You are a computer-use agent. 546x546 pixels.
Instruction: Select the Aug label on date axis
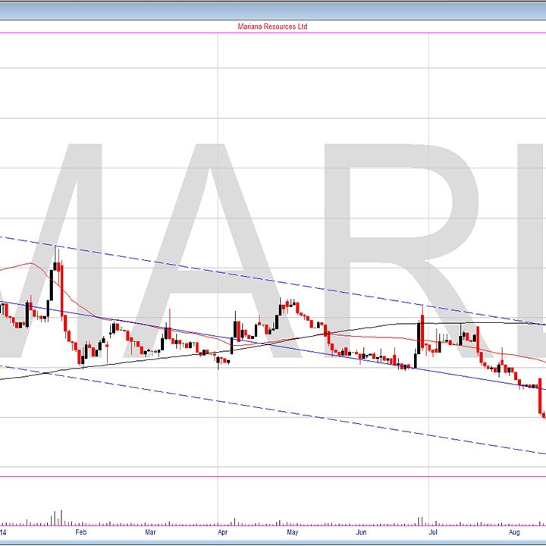click(x=514, y=533)
